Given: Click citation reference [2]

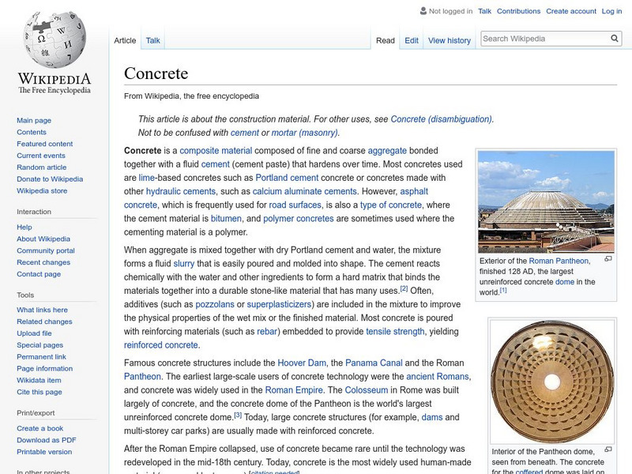Looking at the screenshot, I should 404,288.
